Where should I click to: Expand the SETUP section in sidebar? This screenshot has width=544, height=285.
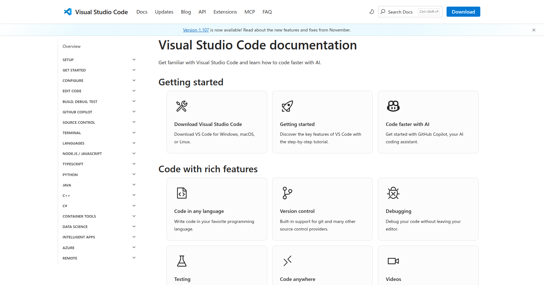coord(134,60)
